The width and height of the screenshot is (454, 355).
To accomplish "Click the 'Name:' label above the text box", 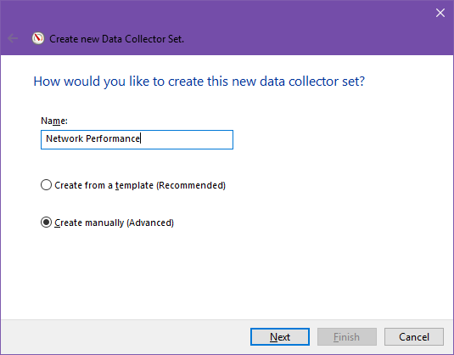I will 54,121.
